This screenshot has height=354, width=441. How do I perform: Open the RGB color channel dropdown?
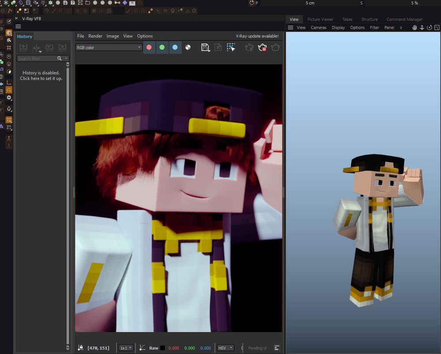108,48
